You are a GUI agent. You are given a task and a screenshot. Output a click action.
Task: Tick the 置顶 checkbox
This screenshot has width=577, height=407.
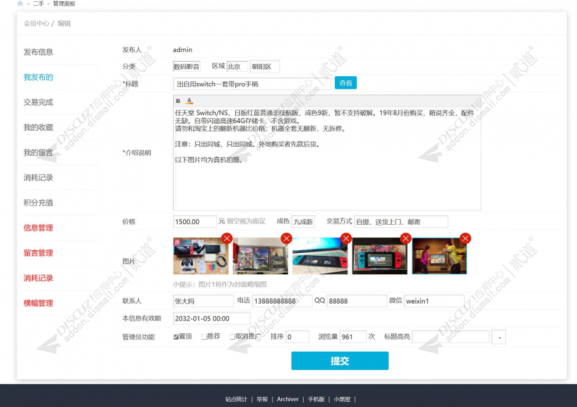point(176,337)
